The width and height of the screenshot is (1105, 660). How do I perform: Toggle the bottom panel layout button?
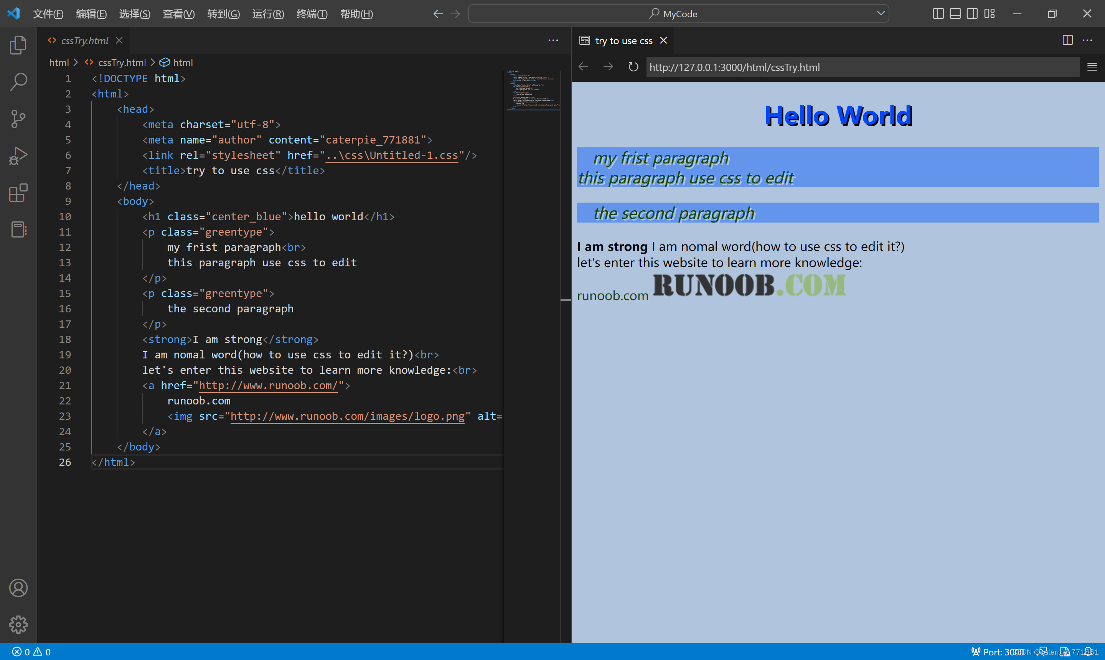click(x=955, y=14)
